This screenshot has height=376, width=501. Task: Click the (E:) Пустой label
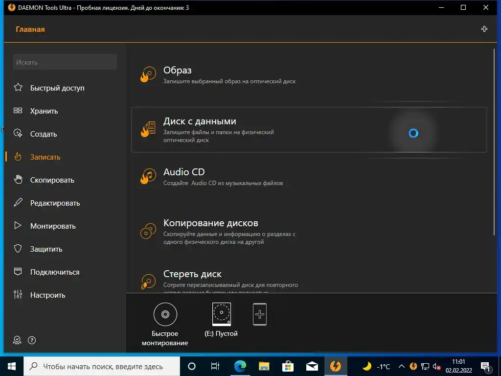tap(221, 333)
